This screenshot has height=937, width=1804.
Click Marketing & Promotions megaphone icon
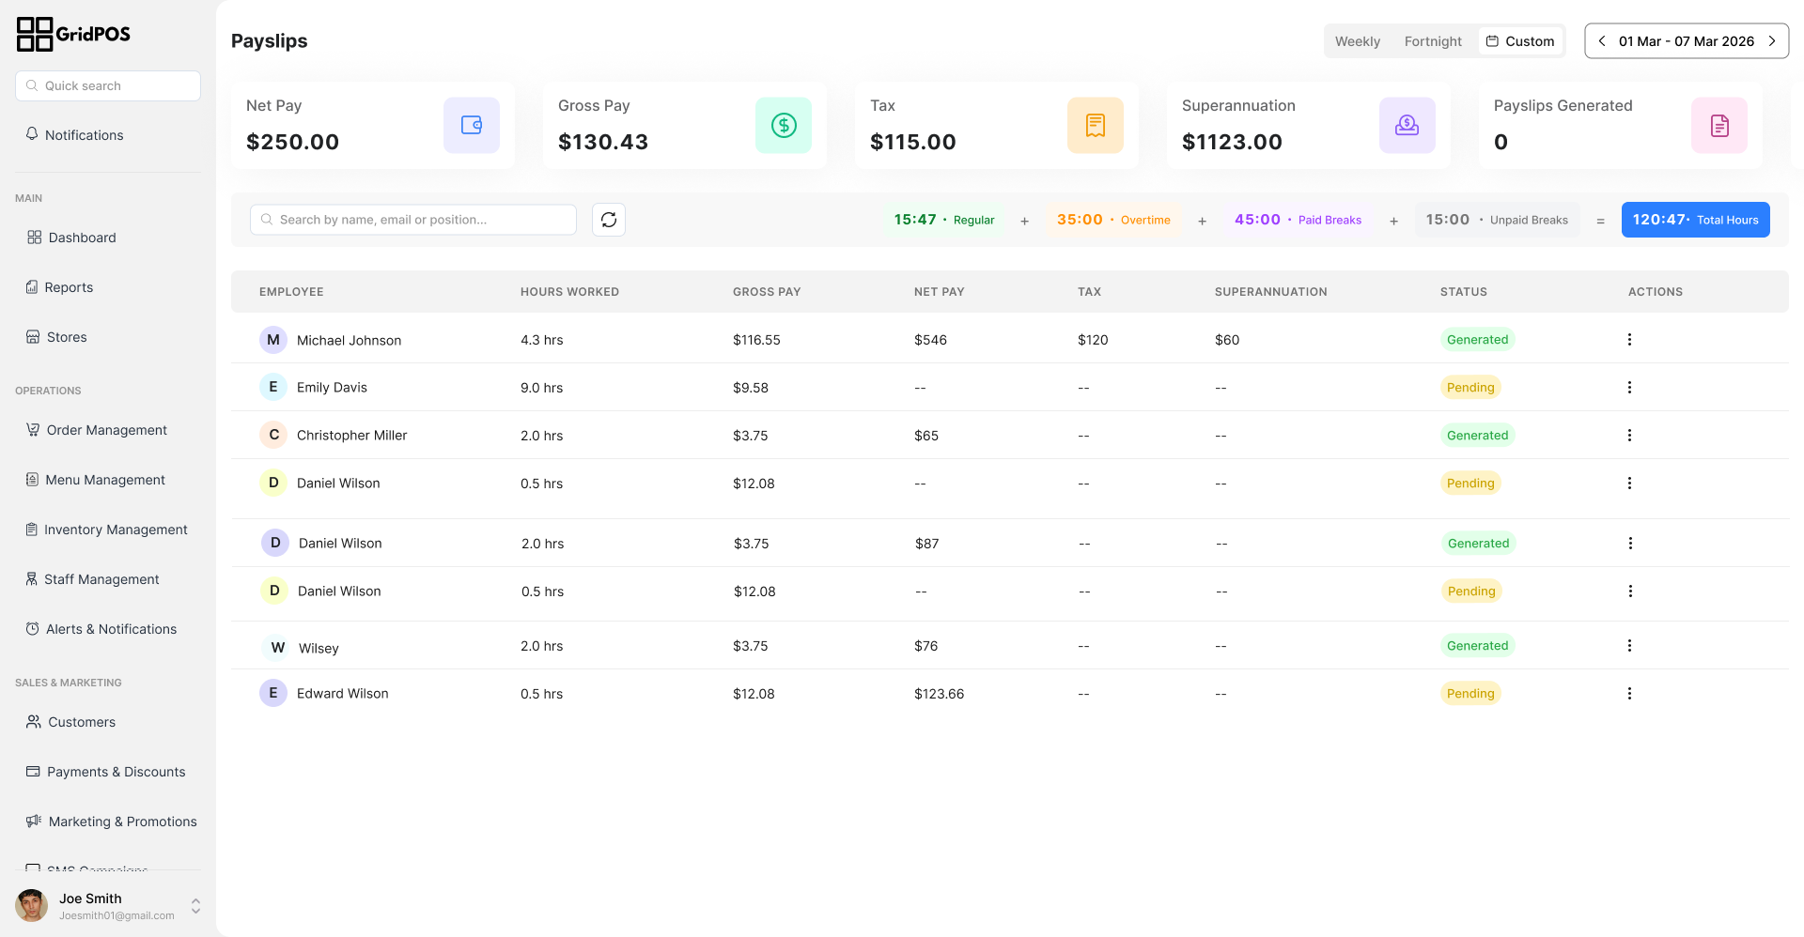coord(34,822)
